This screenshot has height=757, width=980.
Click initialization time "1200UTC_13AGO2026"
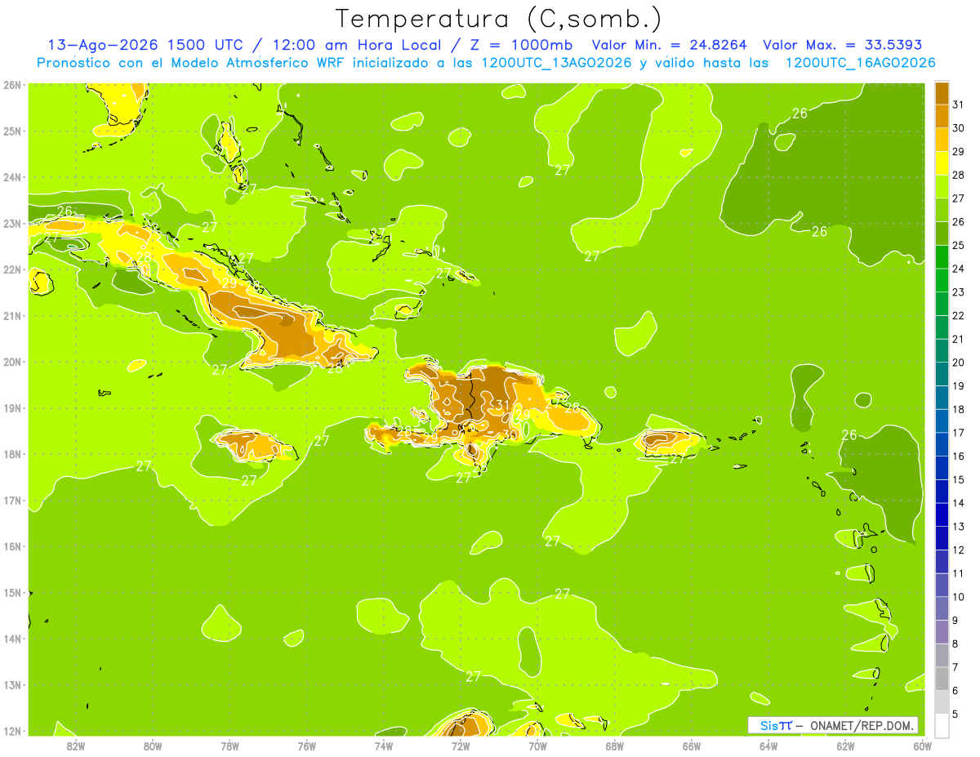[559, 63]
